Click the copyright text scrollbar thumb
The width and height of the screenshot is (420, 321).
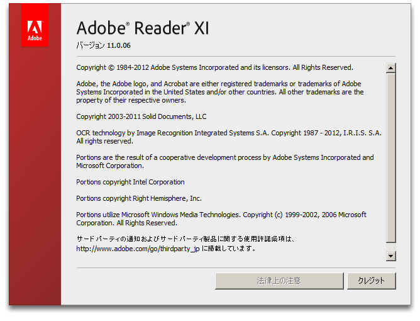(391, 158)
